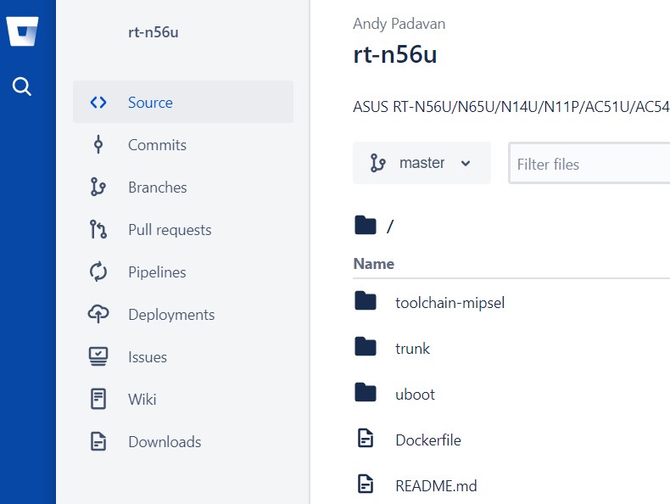Click the Issues monitor icon
The width and height of the screenshot is (670, 504).
98,356
